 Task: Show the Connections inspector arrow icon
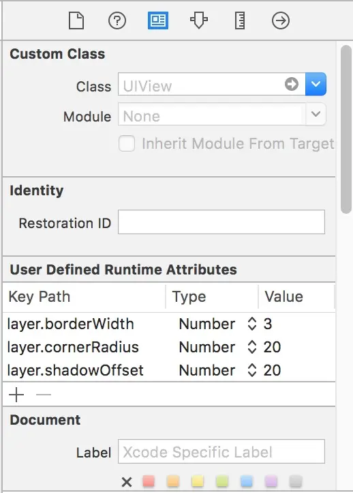coord(281,21)
